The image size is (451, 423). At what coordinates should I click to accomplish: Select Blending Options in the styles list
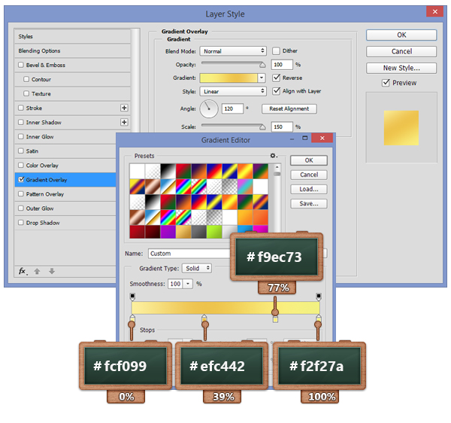pyautogui.click(x=40, y=51)
